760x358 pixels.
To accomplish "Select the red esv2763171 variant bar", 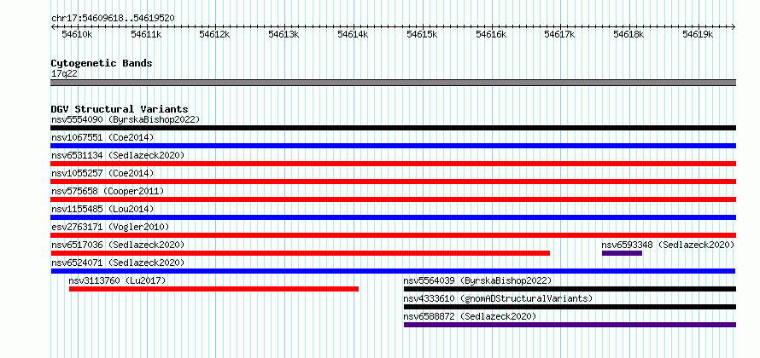I will pyautogui.click(x=393, y=235).
